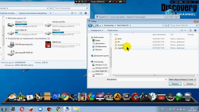Expand address bar history in Browse dialog
This screenshot has width=199, height=112.
[163, 26]
